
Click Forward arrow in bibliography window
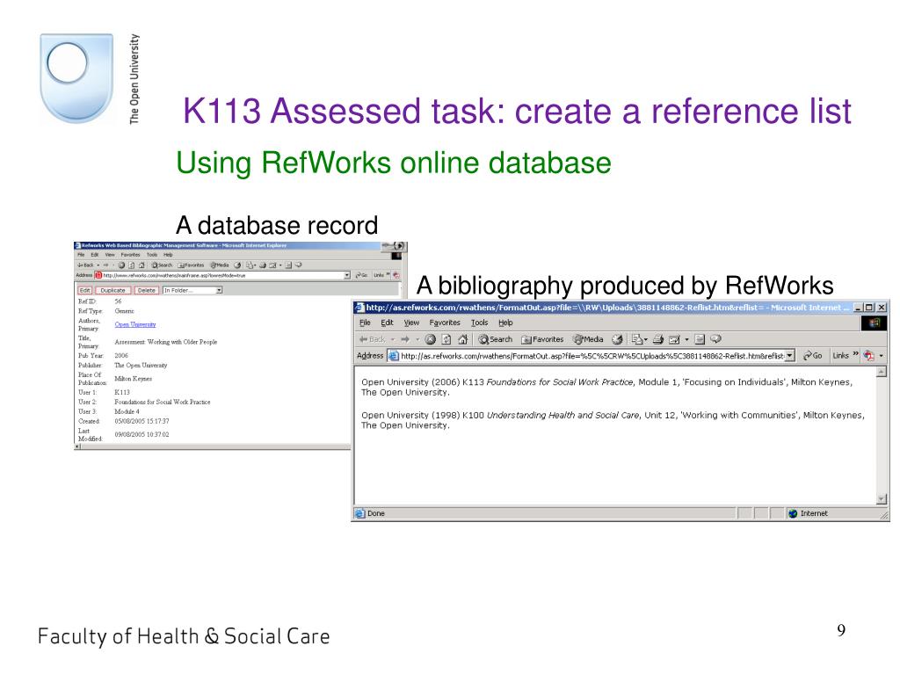tap(404, 339)
